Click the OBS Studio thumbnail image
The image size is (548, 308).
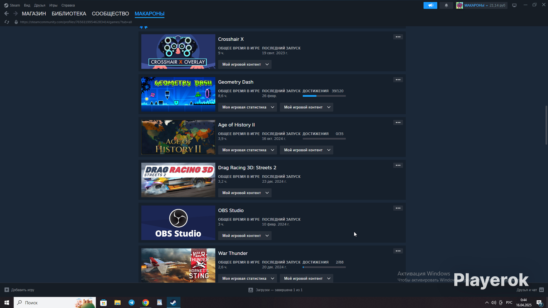(x=178, y=223)
